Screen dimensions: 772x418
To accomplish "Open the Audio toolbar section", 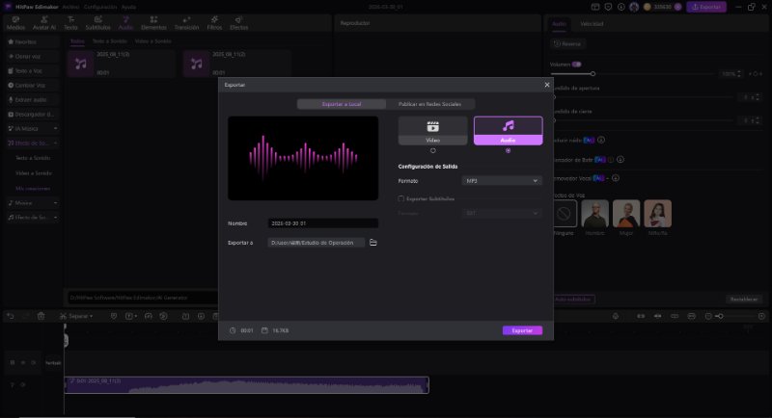I will 125,23.
